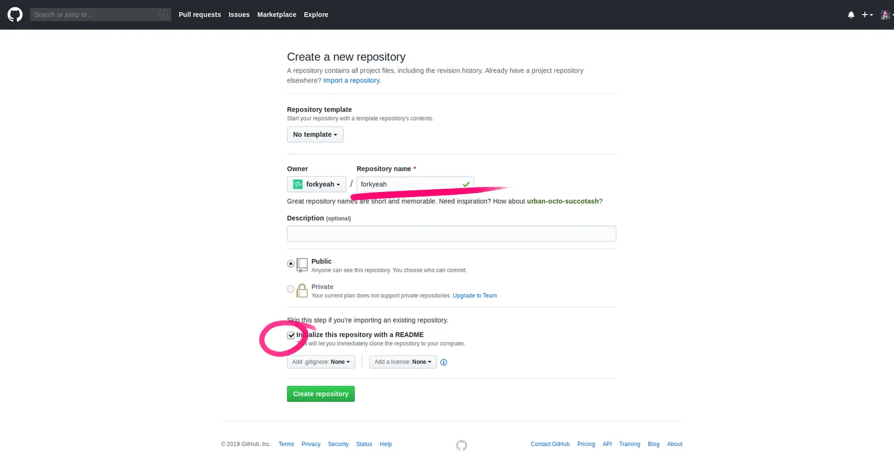
Task: Click the slash shortcut key icon in search
Action: click(x=164, y=15)
